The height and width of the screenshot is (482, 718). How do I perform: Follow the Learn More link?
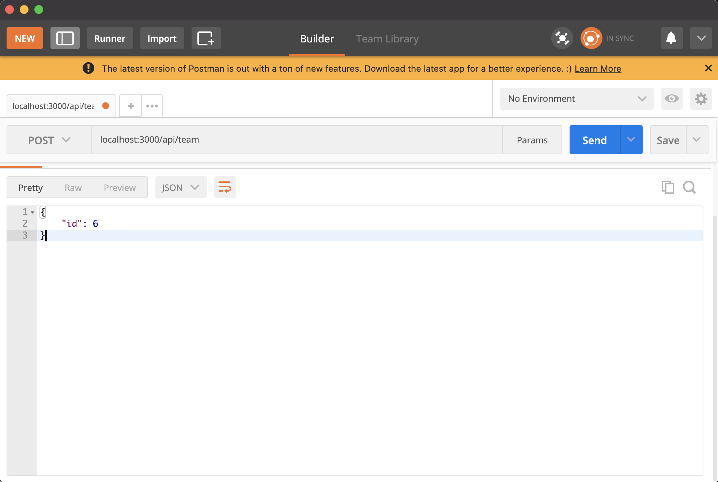(598, 69)
